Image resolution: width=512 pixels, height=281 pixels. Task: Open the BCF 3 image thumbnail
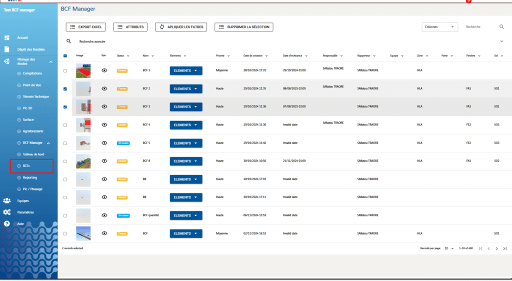click(x=83, y=106)
